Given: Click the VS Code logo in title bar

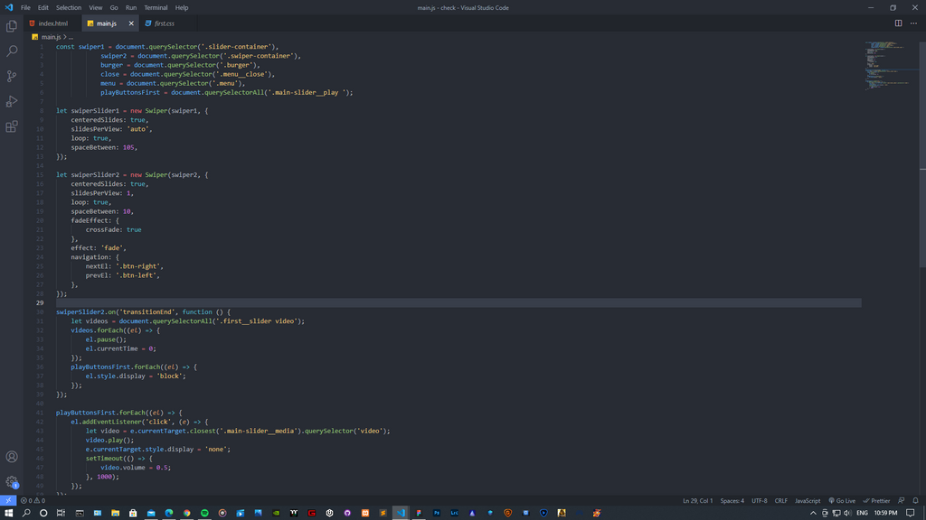Looking at the screenshot, I should (x=8, y=7).
